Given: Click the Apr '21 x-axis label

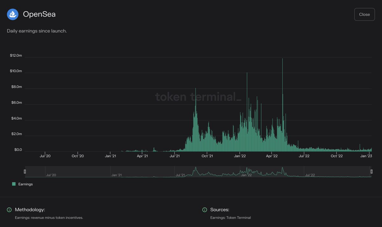Looking at the screenshot, I should coord(142,156).
